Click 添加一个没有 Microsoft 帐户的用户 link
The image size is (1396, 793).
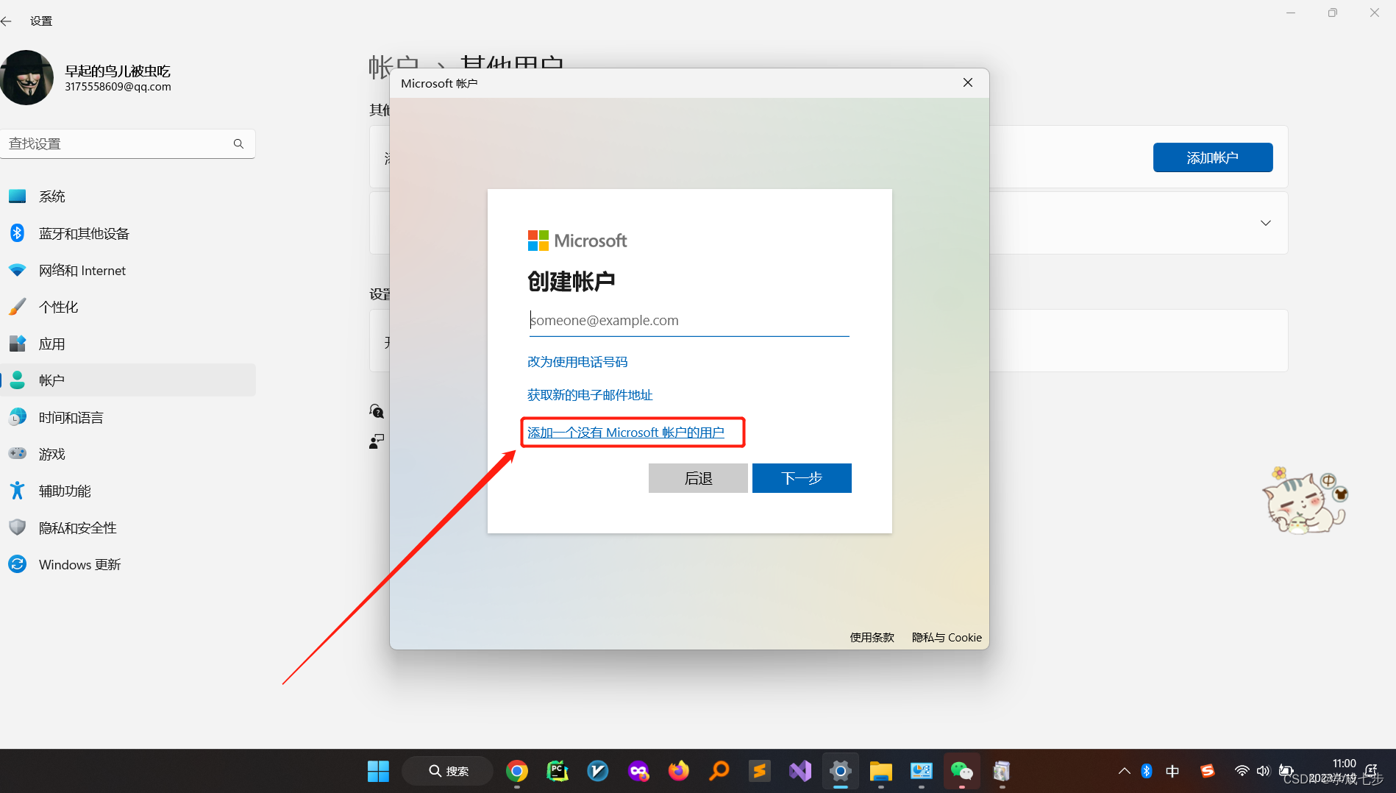[x=626, y=433]
